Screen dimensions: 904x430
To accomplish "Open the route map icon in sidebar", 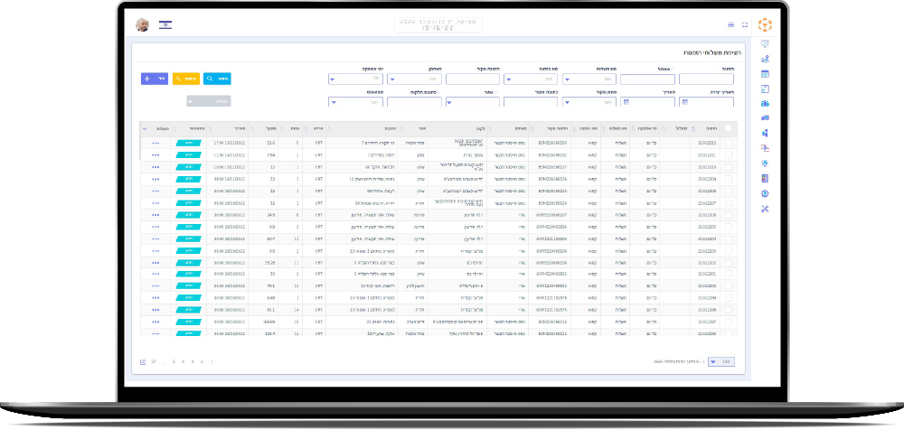I will click(x=765, y=59).
